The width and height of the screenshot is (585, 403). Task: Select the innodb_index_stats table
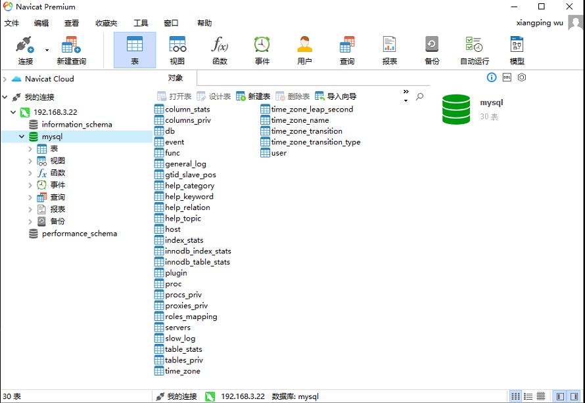tap(193, 251)
